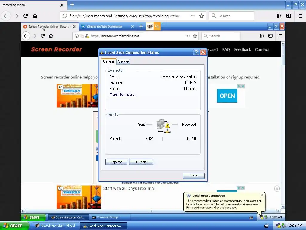The height and width of the screenshot is (230, 306).
Task: Select the General tab in connection status
Action: tap(108, 61)
